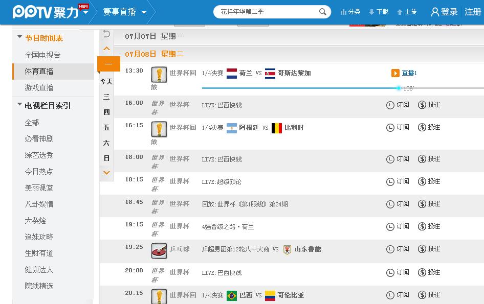
Task: Click 4强晋级之路·荷兰 program title
Action: [228, 227]
